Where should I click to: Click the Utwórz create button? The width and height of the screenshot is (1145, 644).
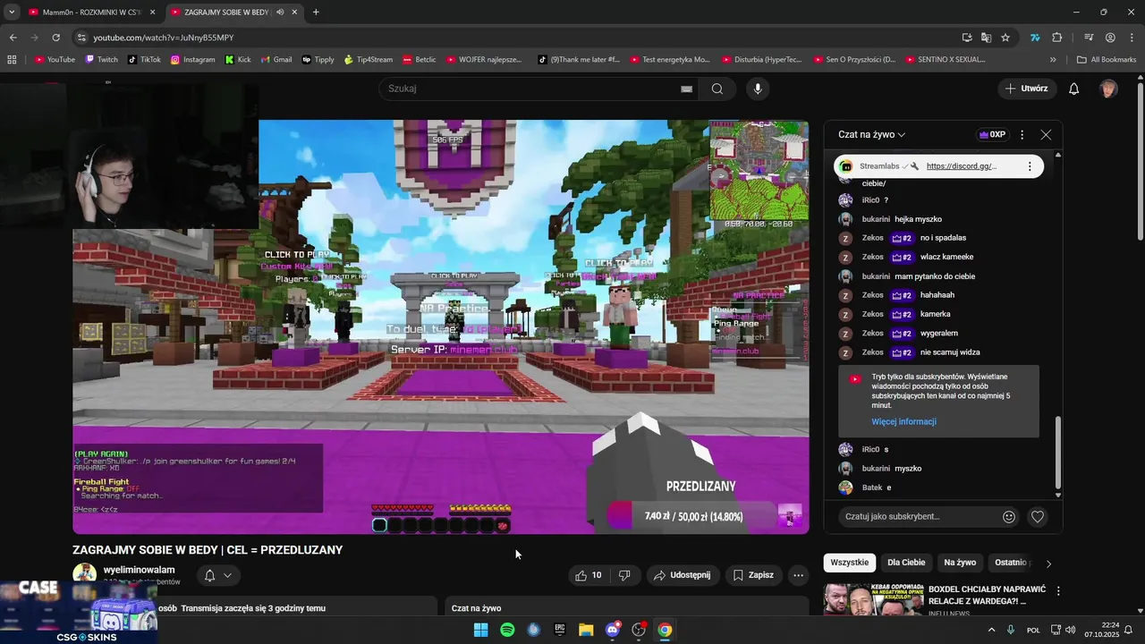[1026, 89]
